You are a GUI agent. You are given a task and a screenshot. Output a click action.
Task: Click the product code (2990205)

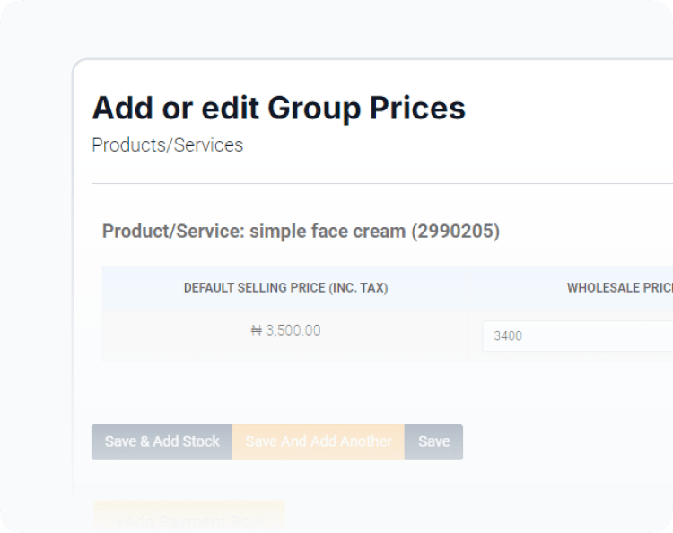click(455, 231)
